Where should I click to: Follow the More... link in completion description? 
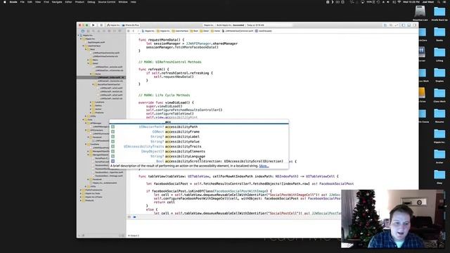tap(264, 166)
